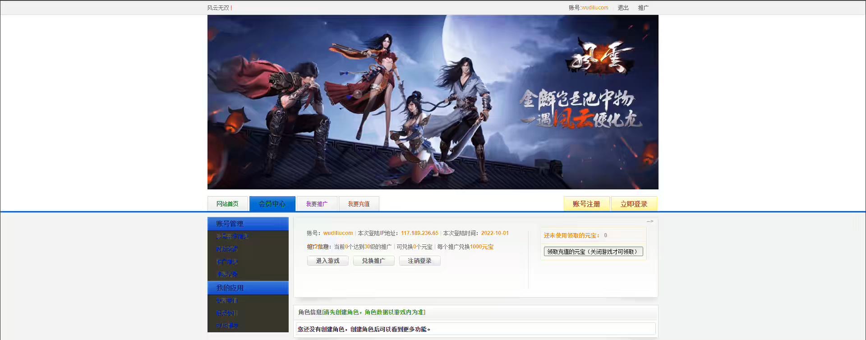Click the arrow icon atop the account panel
This screenshot has width=866, height=340.
point(650,221)
